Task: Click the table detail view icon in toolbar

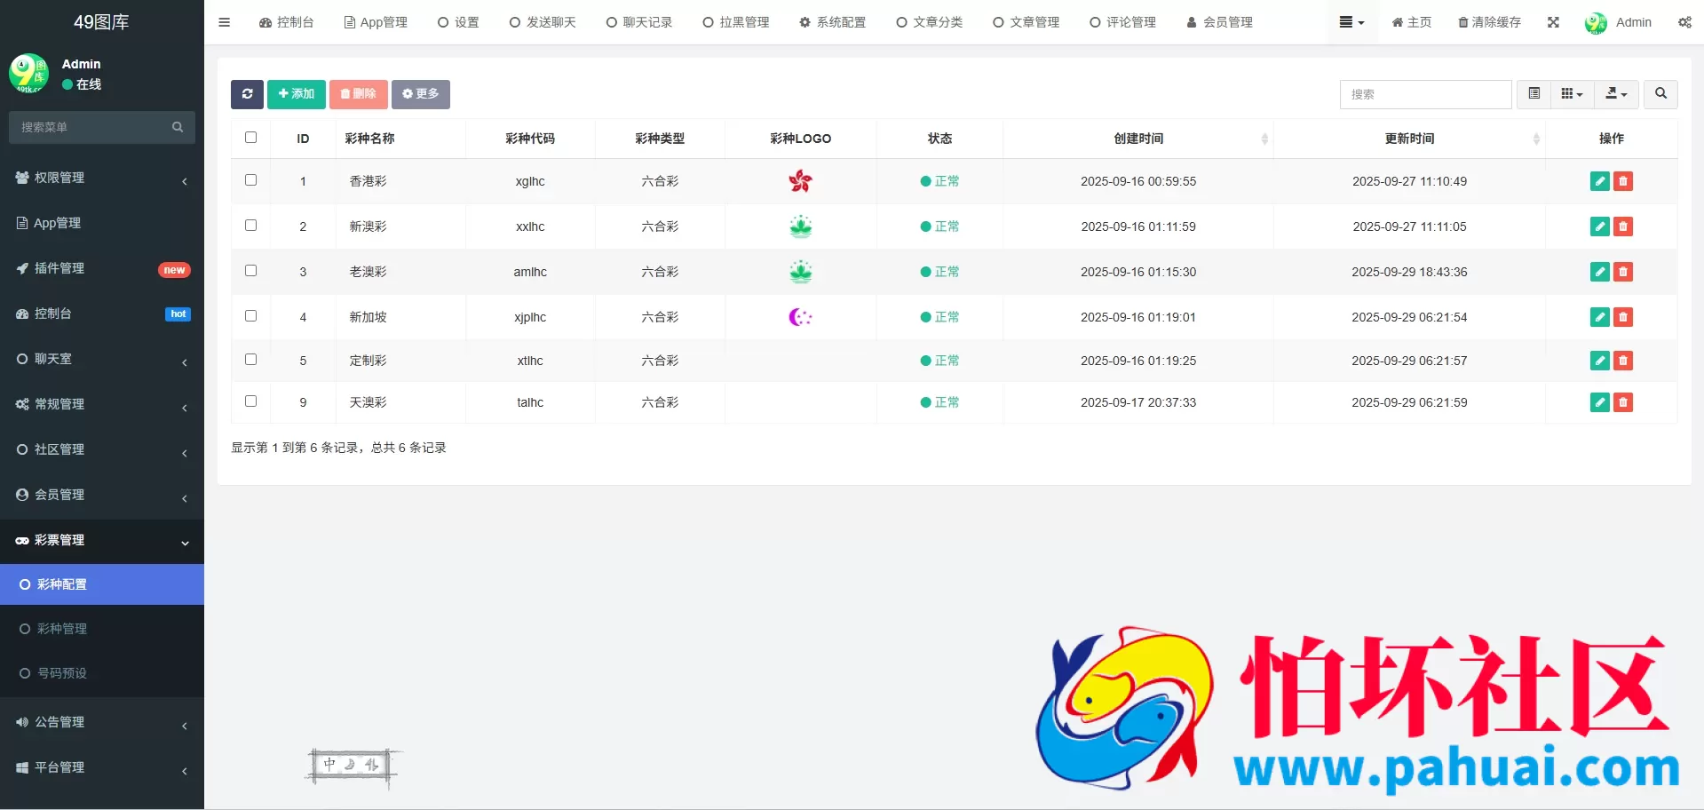Action: (x=1533, y=94)
